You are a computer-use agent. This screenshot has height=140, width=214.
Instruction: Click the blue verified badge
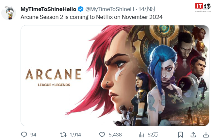(80, 9)
